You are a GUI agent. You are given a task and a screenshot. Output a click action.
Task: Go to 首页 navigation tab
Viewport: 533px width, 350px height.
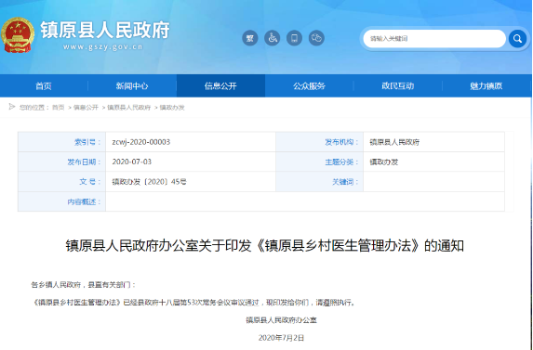tap(44, 85)
